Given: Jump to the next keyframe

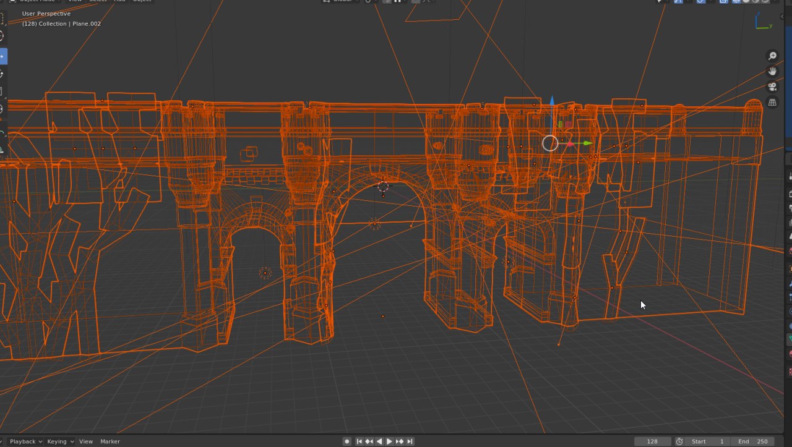Looking at the screenshot, I should click(x=400, y=441).
